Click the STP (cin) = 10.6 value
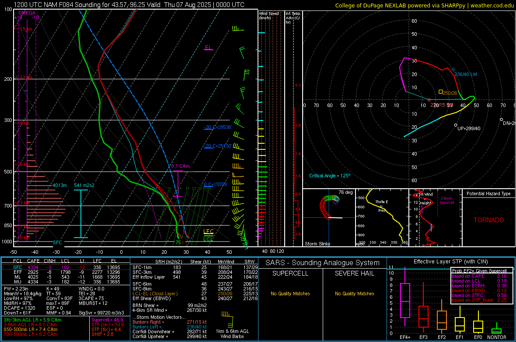The width and height of the screenshot is (516, 342). [x=108, y=325]
